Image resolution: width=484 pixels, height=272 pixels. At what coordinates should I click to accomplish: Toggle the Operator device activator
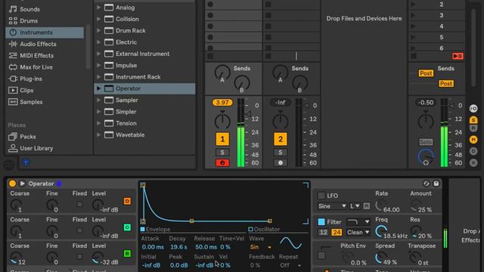click(x=12, y=184)
